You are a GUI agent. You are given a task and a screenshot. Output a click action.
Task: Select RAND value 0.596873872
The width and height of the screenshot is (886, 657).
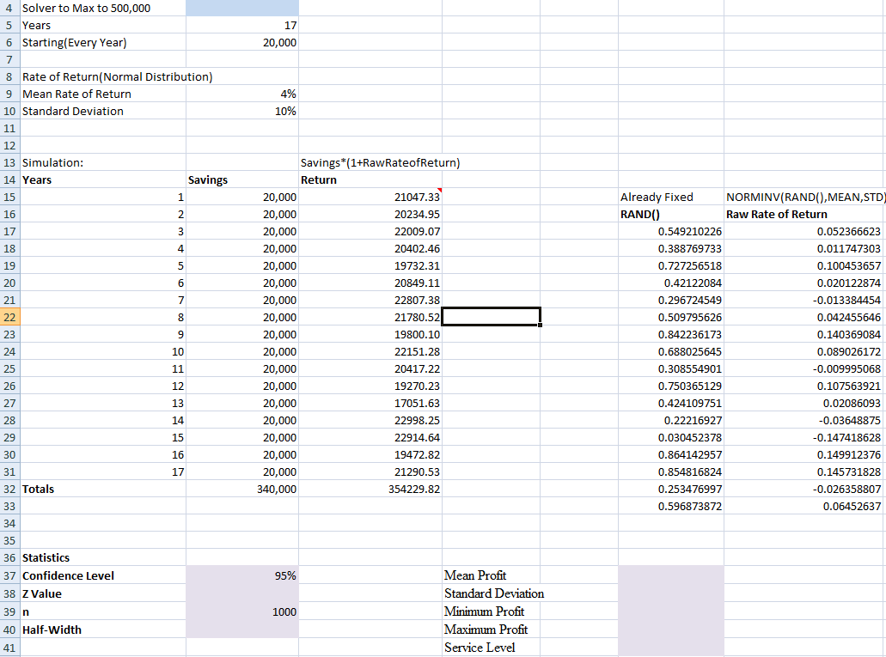tap(671, 506)
